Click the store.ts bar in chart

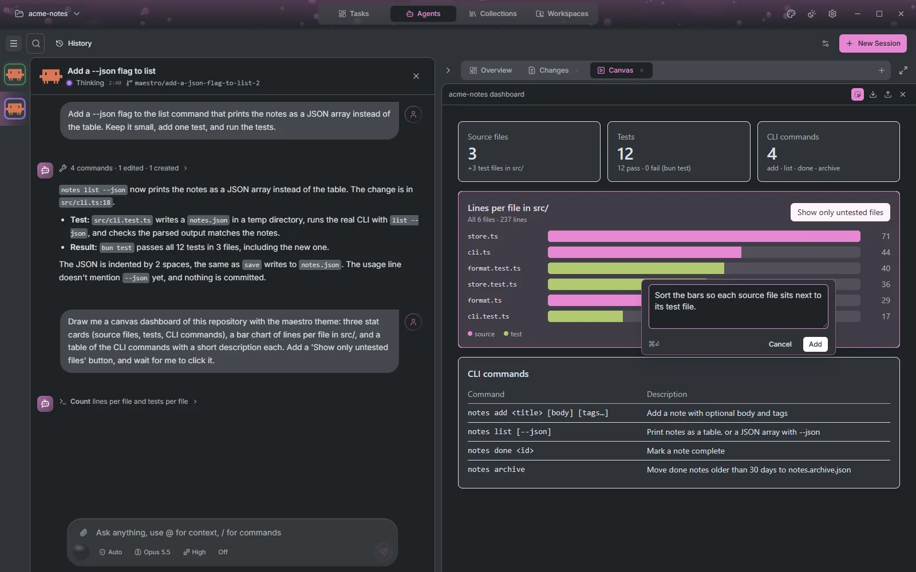(704, 236)
